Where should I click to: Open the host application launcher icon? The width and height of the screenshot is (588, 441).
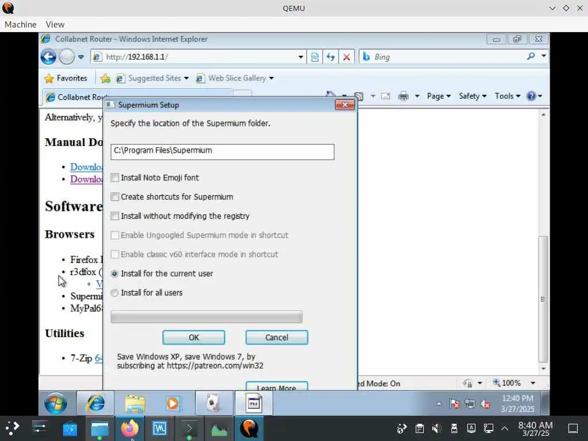tap(12, 428)
